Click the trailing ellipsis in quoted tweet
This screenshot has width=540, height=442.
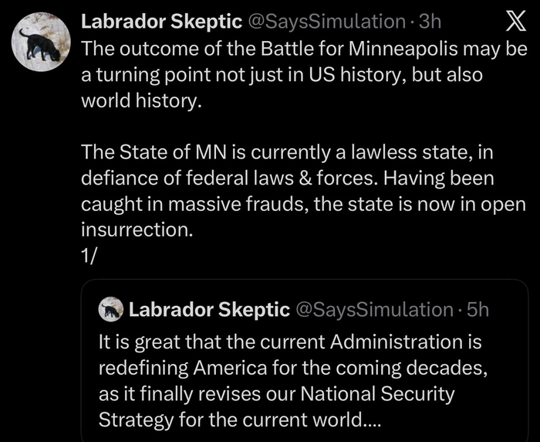click(x=368, y=421)
